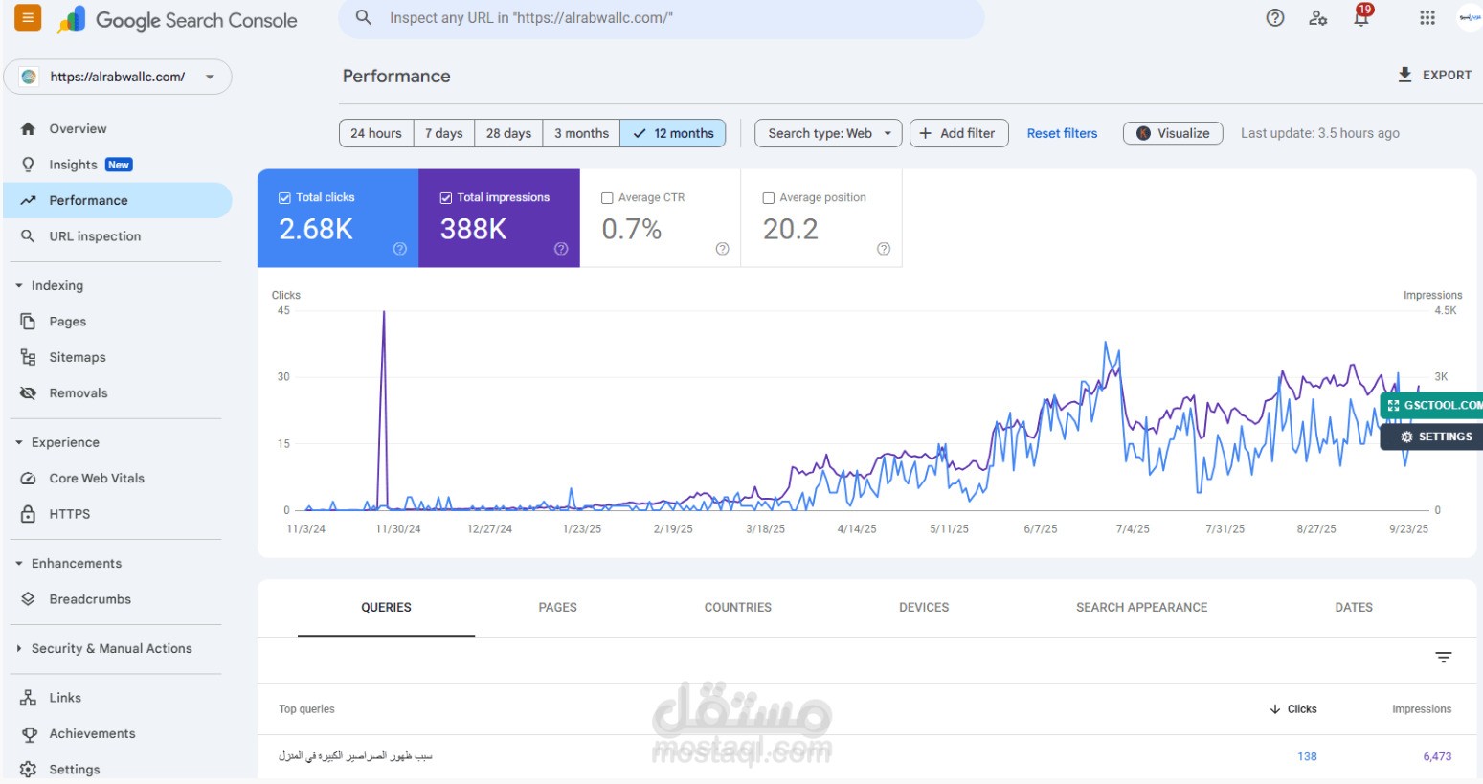Click the Reset filters link
Image resolution: width=1483 pixels, height=784 pixels.
(1062, 133)
